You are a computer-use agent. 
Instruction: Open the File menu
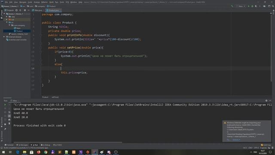[x=6, y=2]
